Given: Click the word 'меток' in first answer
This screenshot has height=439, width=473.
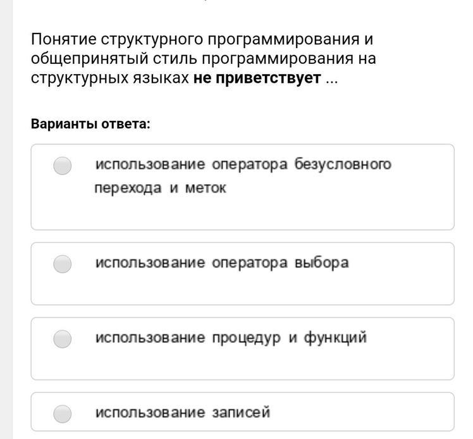Looking at the screenshot, I should click(x=206, y=189).
